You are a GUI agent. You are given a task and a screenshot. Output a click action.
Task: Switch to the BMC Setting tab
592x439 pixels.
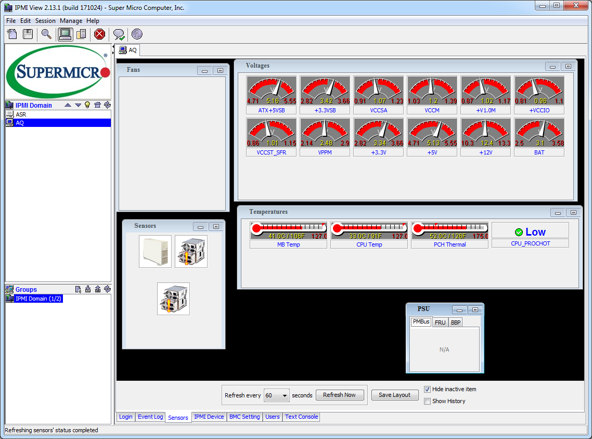point(244,417)
